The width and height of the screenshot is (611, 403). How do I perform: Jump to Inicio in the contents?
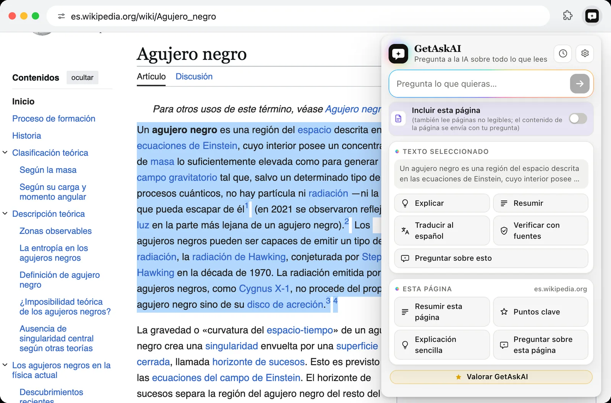pos(23,102)
